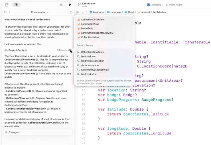
Task: Choose the iPhone 16 Pro destination
Action: pos(174,5)
